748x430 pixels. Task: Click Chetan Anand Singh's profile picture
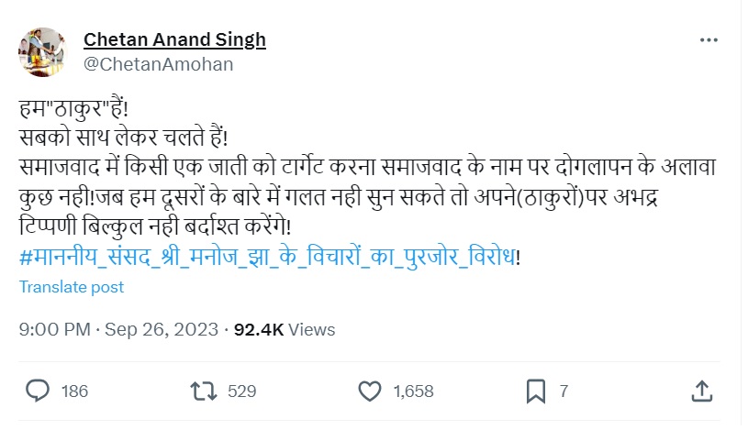pyautogui.click(x=42, y=52)
